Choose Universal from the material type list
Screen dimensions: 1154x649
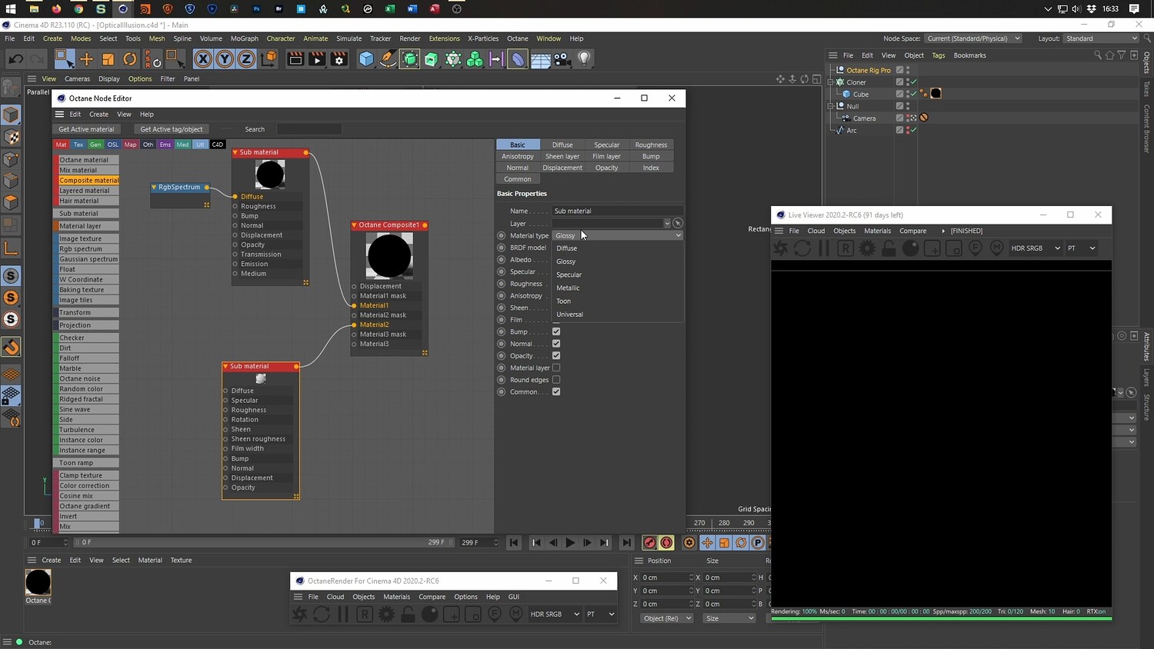tap(569, 315)
